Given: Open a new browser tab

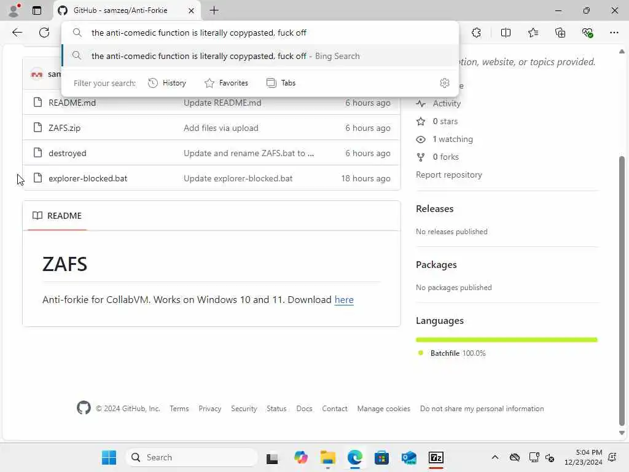Looking at the screenshot, I should coord(214,10).
